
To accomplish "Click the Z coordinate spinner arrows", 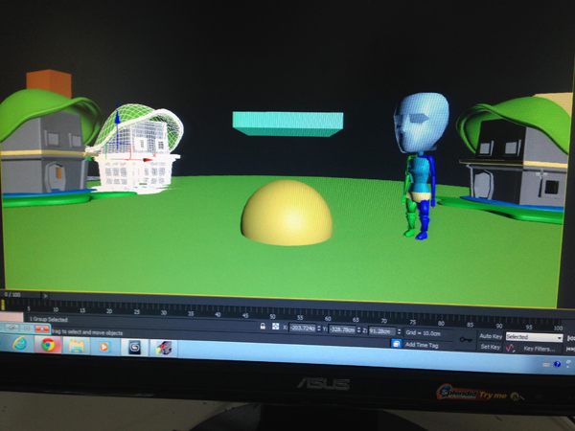I will coord(400,331).
